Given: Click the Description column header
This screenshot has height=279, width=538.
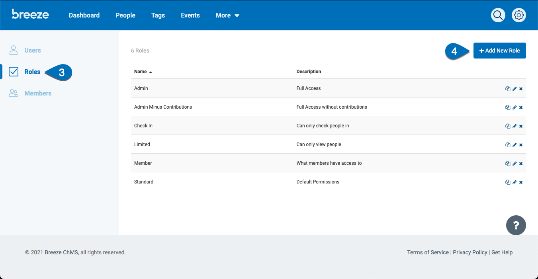Looking at the screenshot, I should point(309,72).
